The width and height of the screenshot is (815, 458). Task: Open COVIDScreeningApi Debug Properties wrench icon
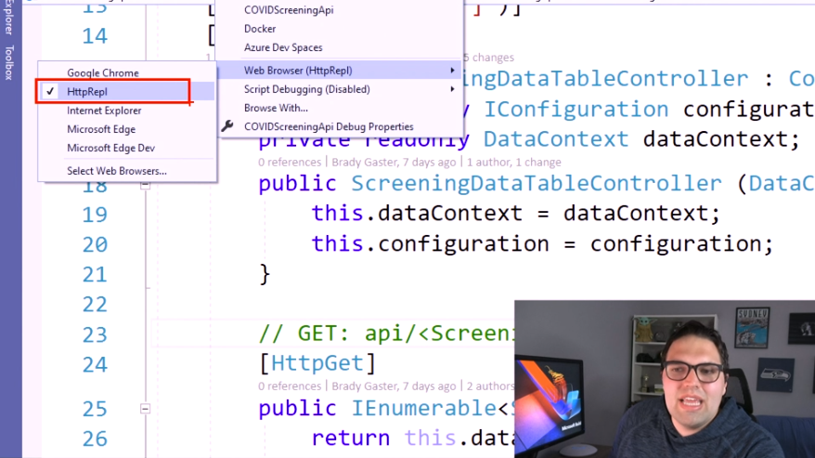[x=227, y=126]
